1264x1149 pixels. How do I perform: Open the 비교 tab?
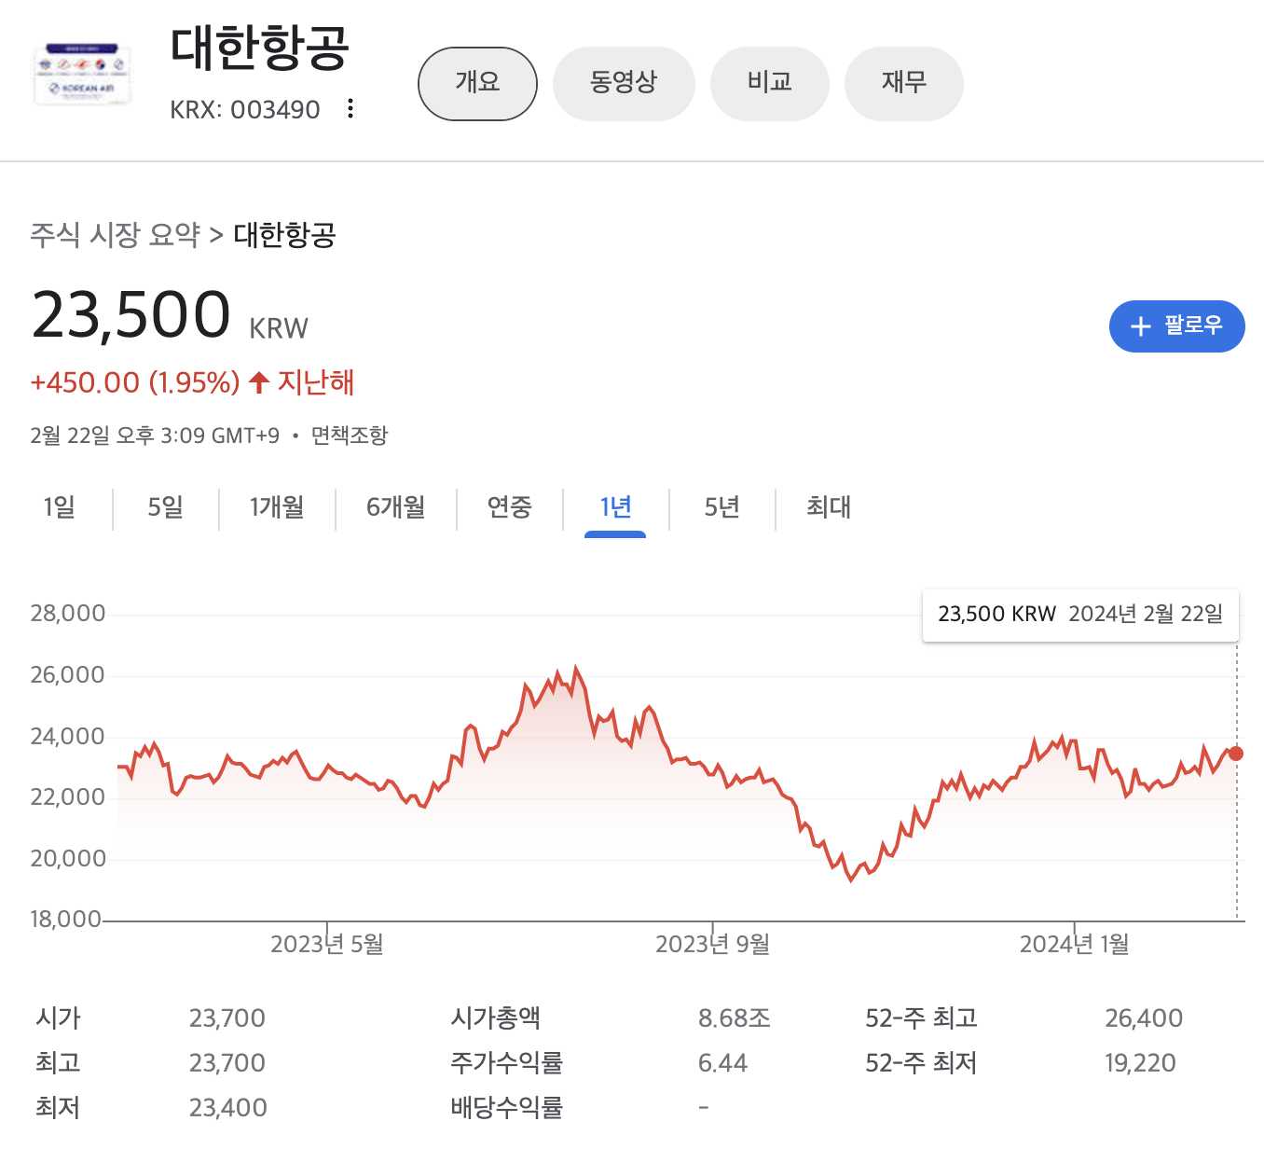[x=770, y=84]
